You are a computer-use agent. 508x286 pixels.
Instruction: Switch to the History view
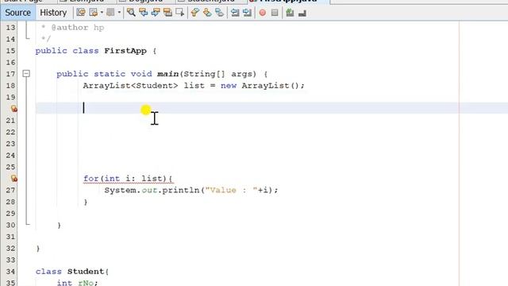pos(53,13)
